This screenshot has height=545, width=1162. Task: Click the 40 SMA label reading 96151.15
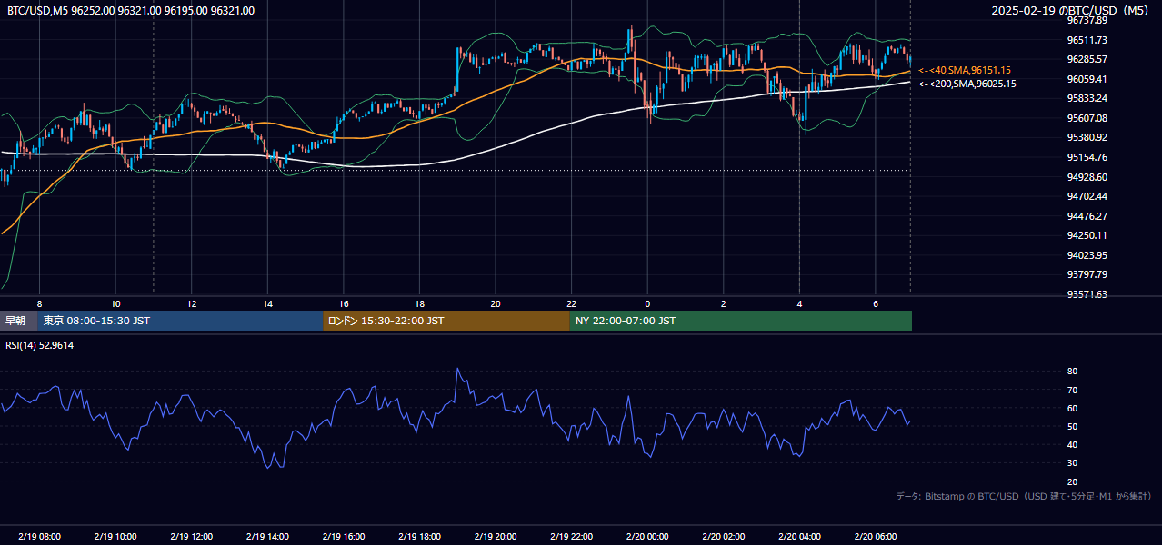point(965,70)
